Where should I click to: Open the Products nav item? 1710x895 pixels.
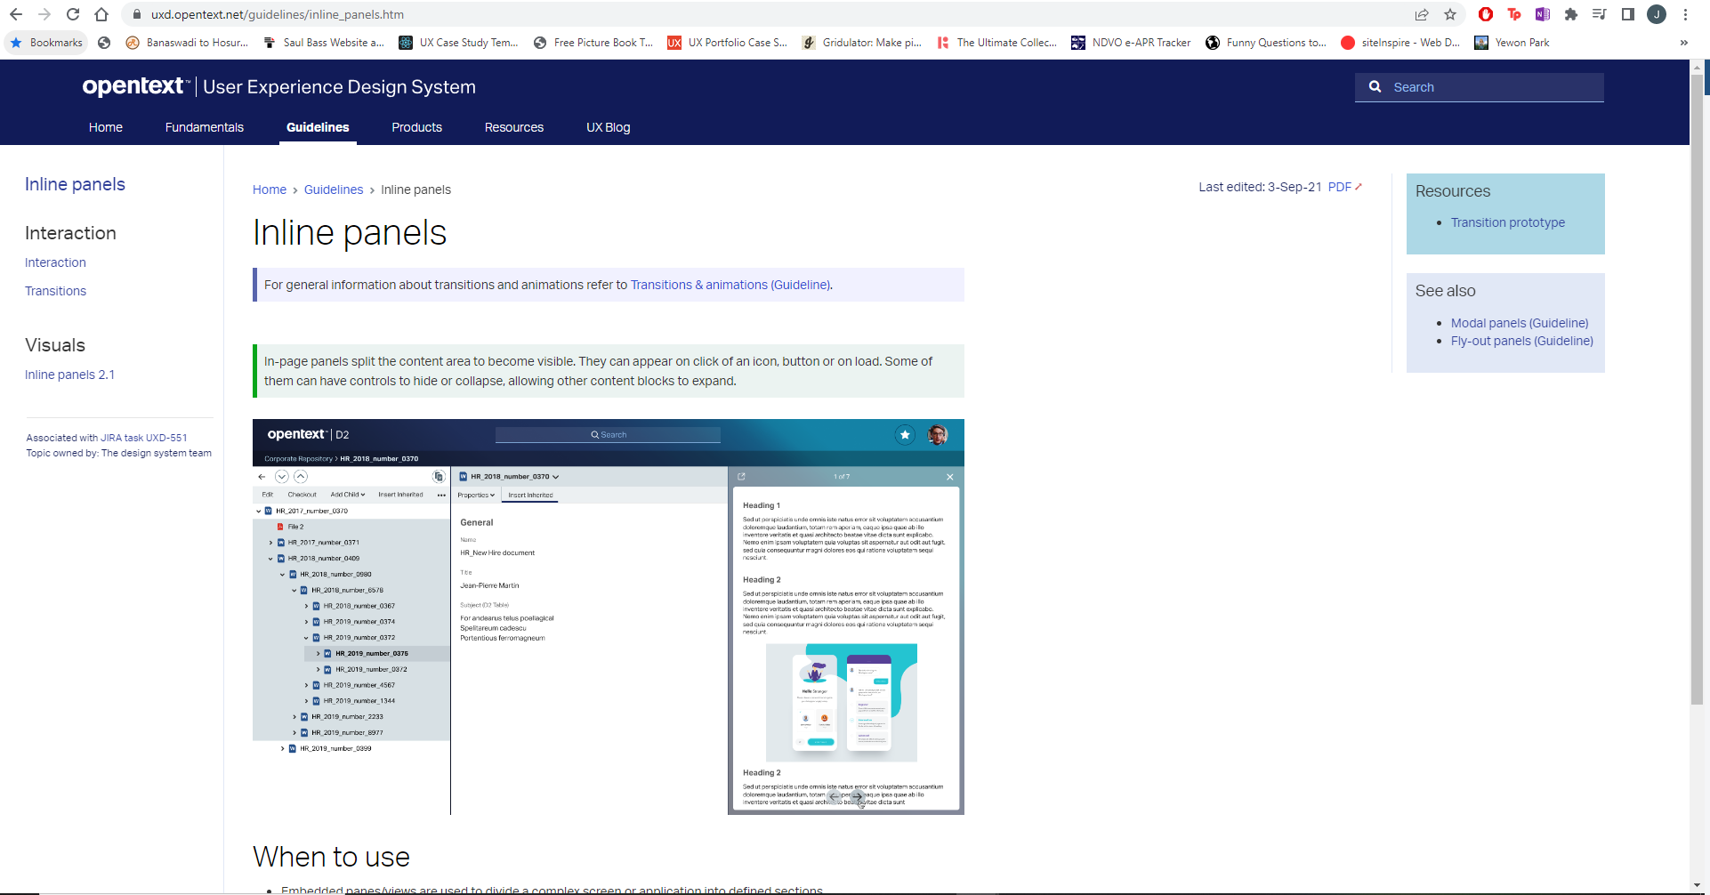coord(416,127)
